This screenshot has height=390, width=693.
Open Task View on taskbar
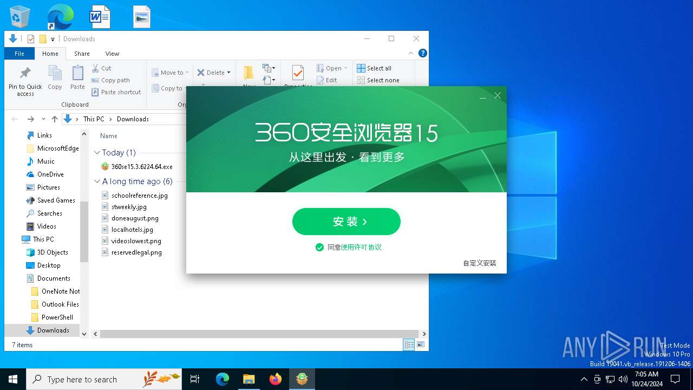point(195,379)
